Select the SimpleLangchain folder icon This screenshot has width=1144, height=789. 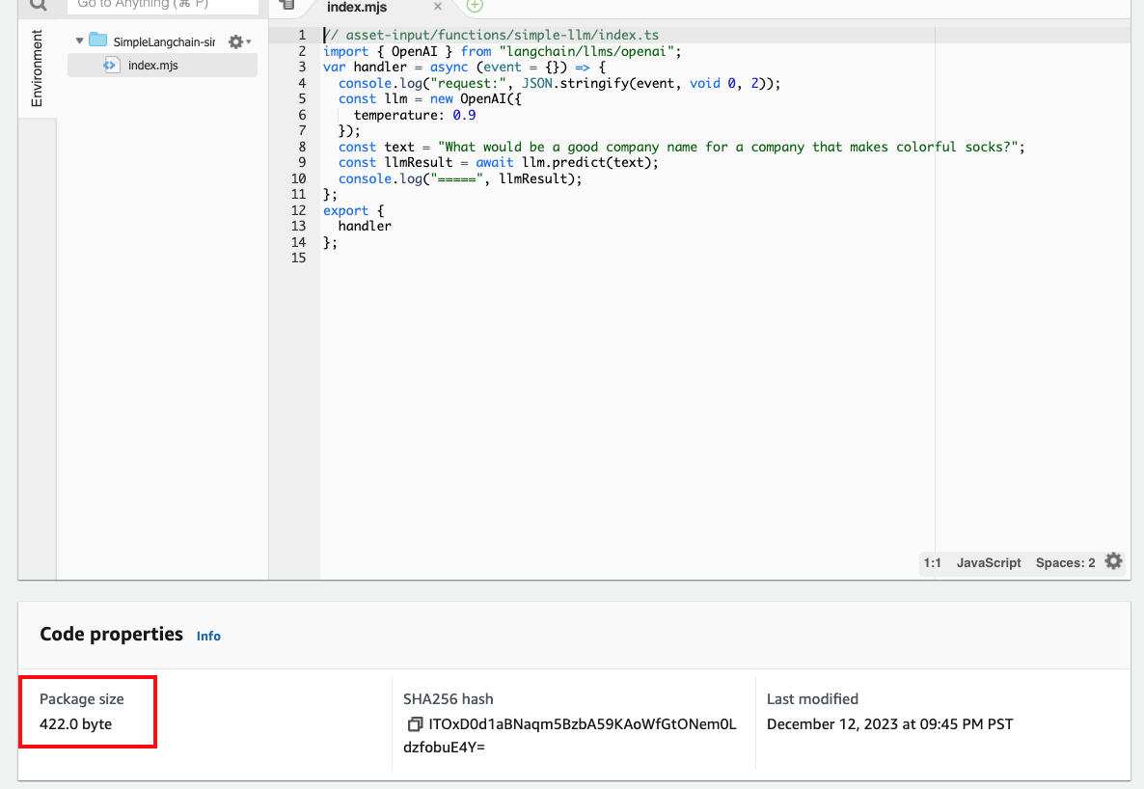click(x=97, y=41)
